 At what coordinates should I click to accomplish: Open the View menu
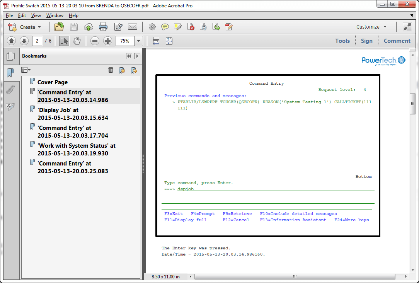coord(36,15)
